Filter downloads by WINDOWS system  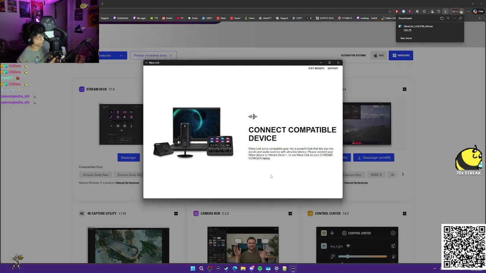point(401,55)
